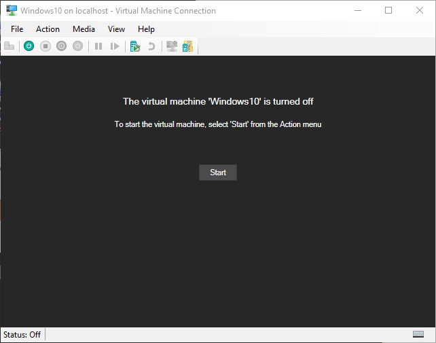Click the Virtual Machine Connection title icon
436x343 pixels.
point(12,10)
